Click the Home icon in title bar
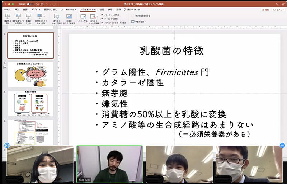 pyautogui.click(x=37, y=4)
